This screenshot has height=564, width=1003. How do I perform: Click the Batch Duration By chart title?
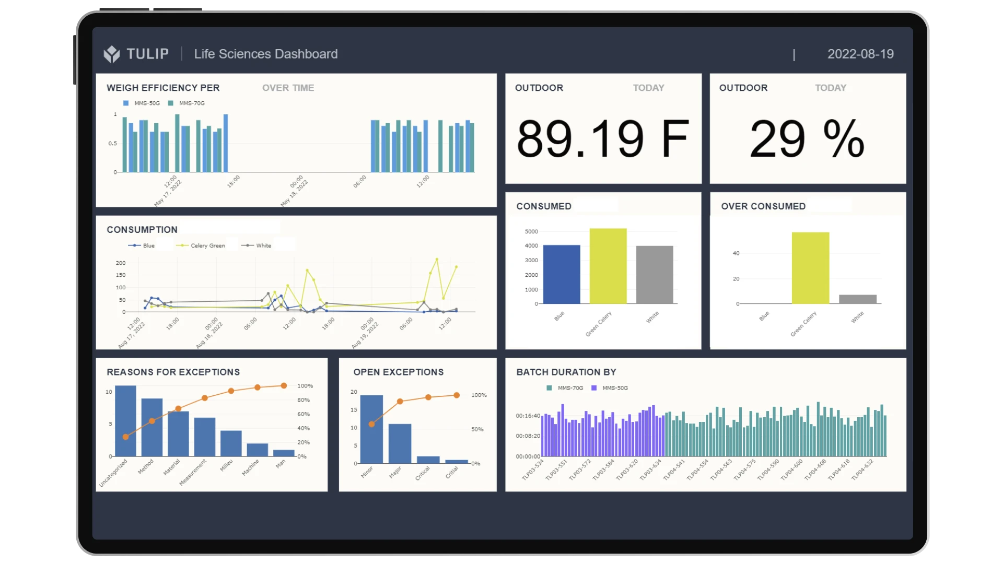566,372
